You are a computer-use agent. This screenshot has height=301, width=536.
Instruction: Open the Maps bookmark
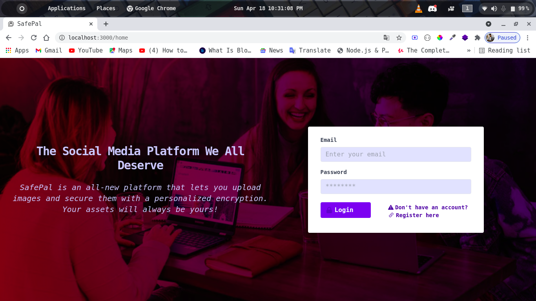coord(121,50)
